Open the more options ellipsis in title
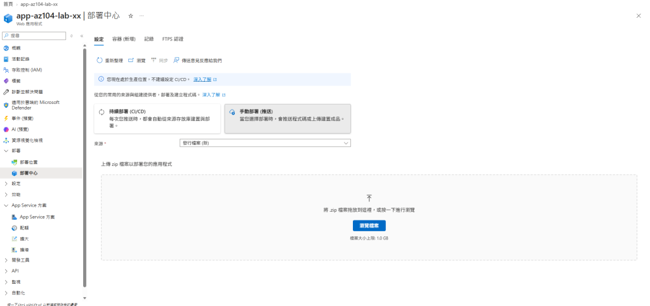 [142, 16]
